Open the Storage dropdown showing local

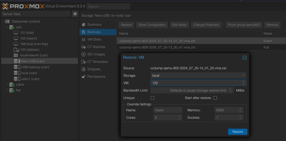pos(198,75)
